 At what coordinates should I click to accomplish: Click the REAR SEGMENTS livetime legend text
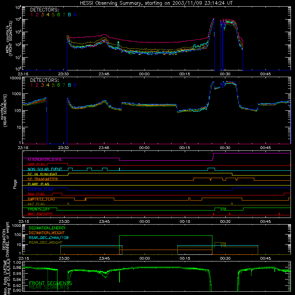coord(49,287)
